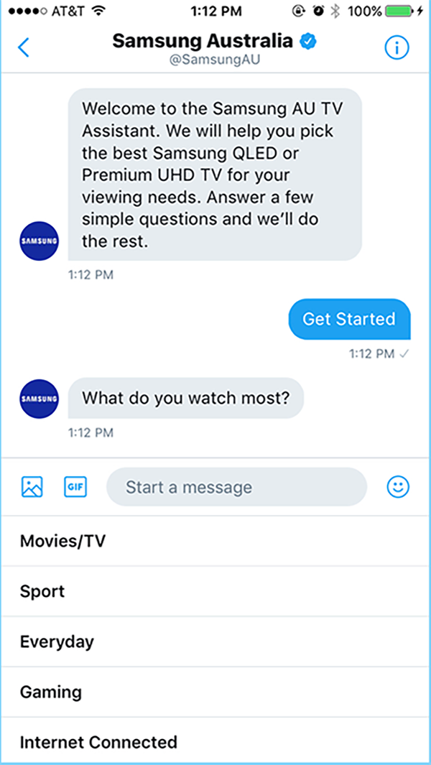431x765 pixels.
Task: Select the Gaming option
Action: click(x=215, y=692)
